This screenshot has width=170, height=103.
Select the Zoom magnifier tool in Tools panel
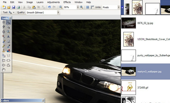[8, 32]
